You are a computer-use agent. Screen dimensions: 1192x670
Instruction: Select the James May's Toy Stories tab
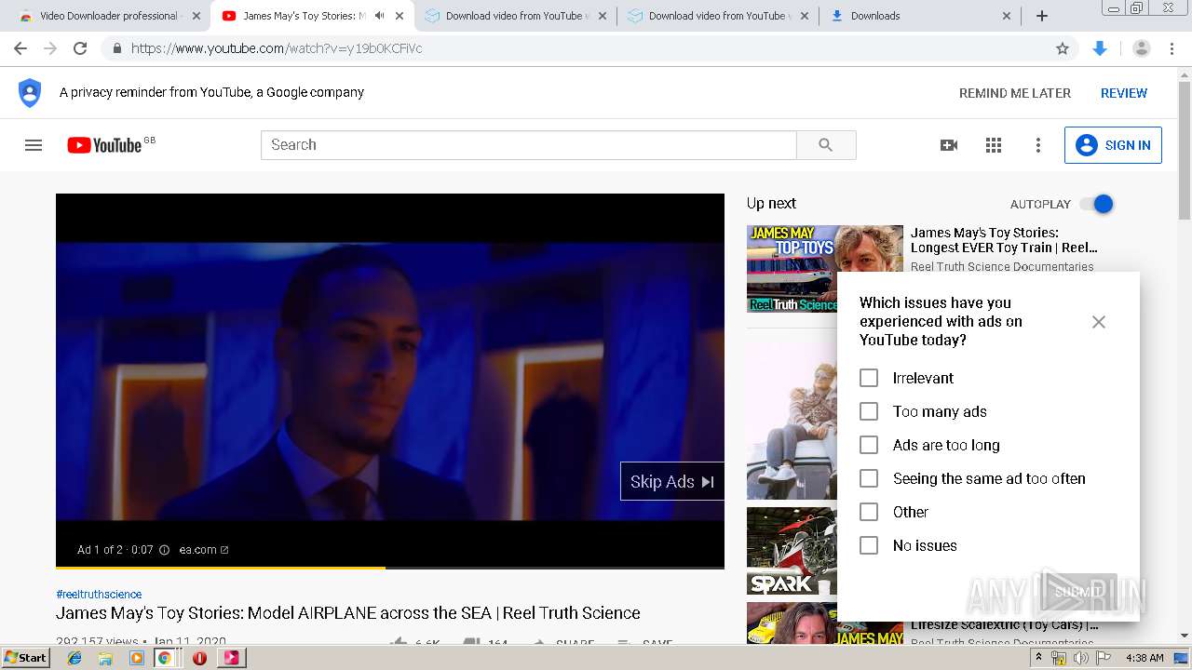click(x=311, y=16)
